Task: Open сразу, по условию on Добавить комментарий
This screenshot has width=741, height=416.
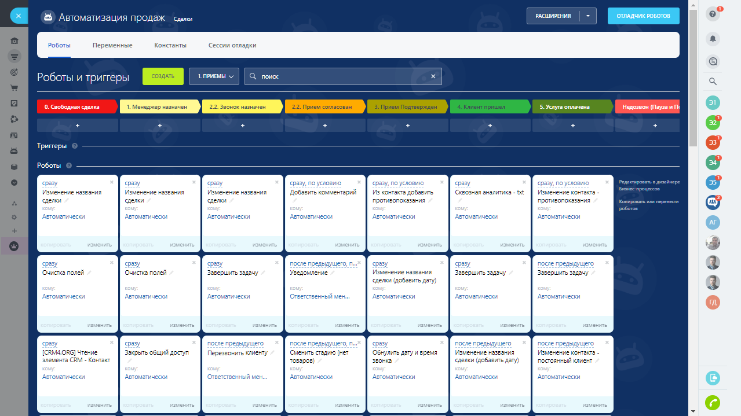Action: 316,183
